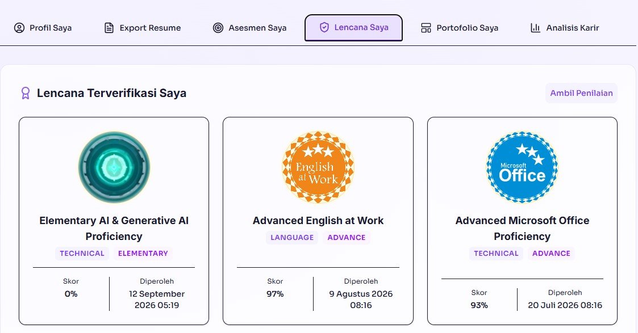
Task: Click the LANGUAGE tag on English card
Action: pos(292,238)
